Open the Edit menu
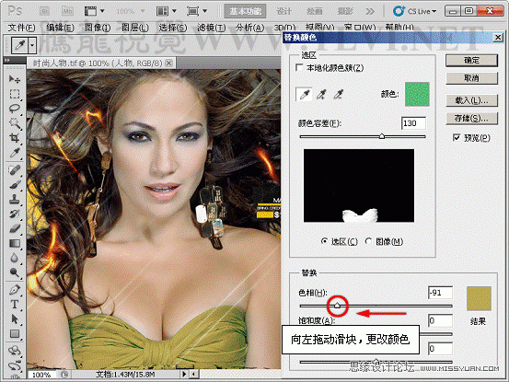This screenshot has height=382, width=509. [60, 28]
